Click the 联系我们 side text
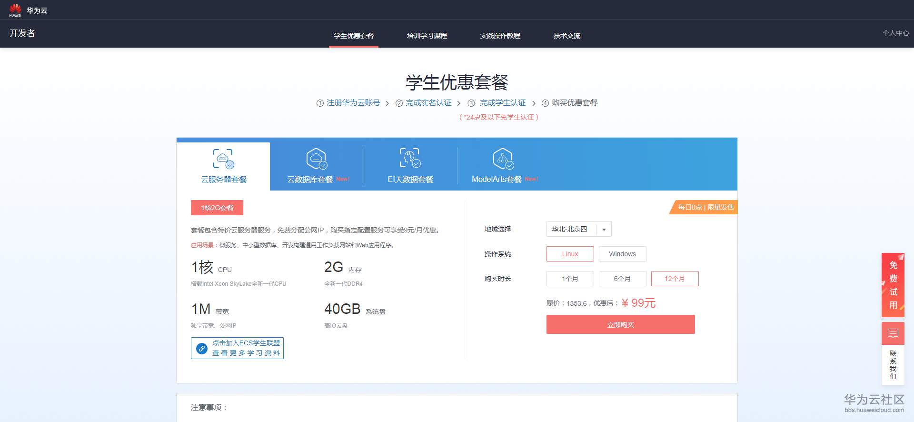This screenshot has width=914, height=422. [x=893, y=365]
